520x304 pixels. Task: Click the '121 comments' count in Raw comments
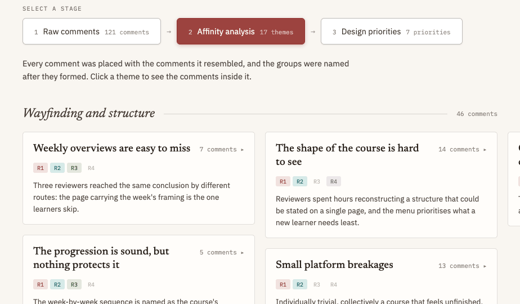click(x=127, y=32)
